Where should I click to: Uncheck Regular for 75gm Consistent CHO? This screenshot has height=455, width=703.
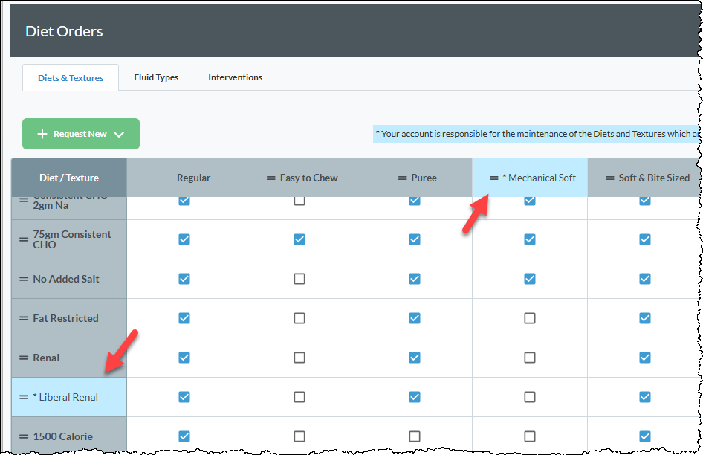coord(184,239)
